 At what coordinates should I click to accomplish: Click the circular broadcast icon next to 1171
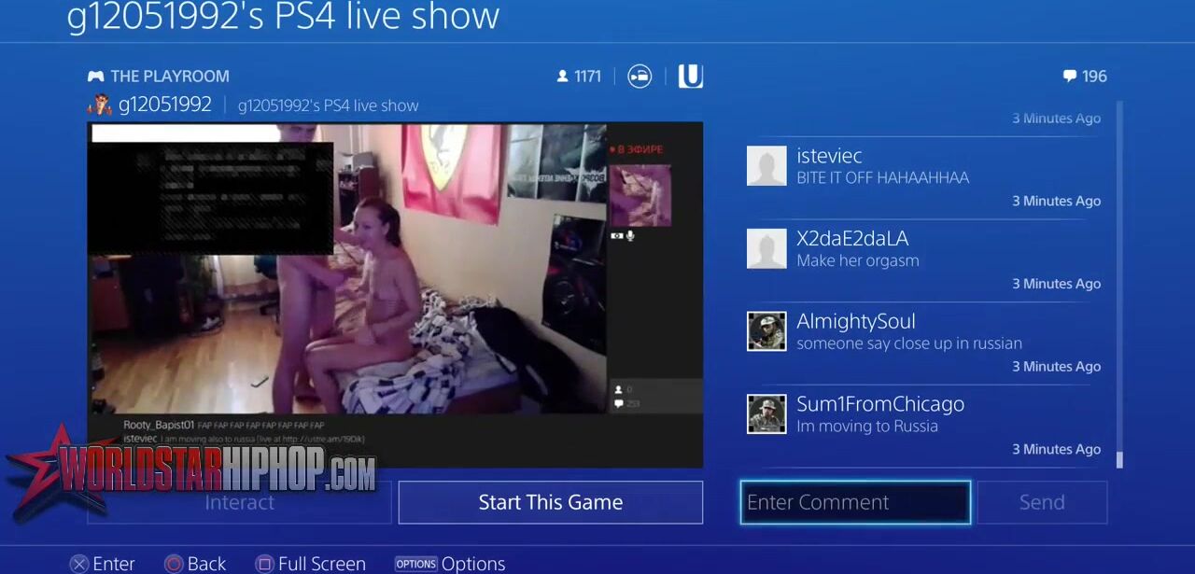[640, 77]
